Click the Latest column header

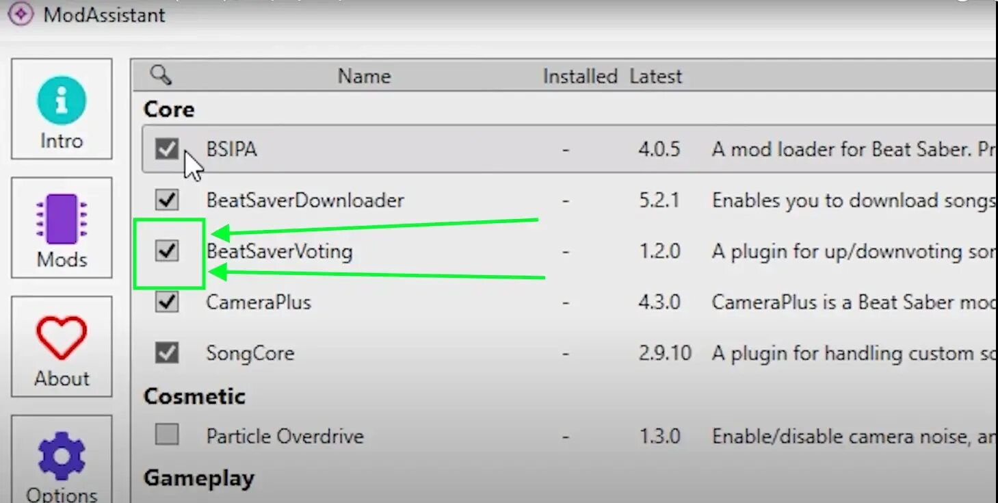tap(656, 76)
